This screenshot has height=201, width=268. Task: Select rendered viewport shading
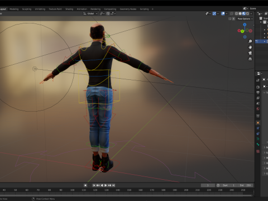click(x=247, y=13)
